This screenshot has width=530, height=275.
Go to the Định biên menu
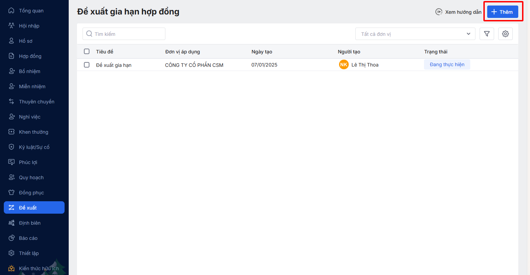(30, 223)
